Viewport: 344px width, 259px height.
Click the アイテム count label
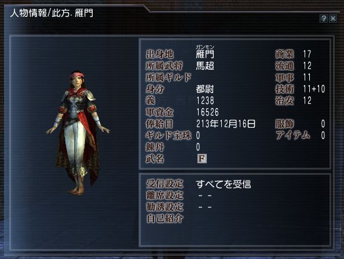293,135
